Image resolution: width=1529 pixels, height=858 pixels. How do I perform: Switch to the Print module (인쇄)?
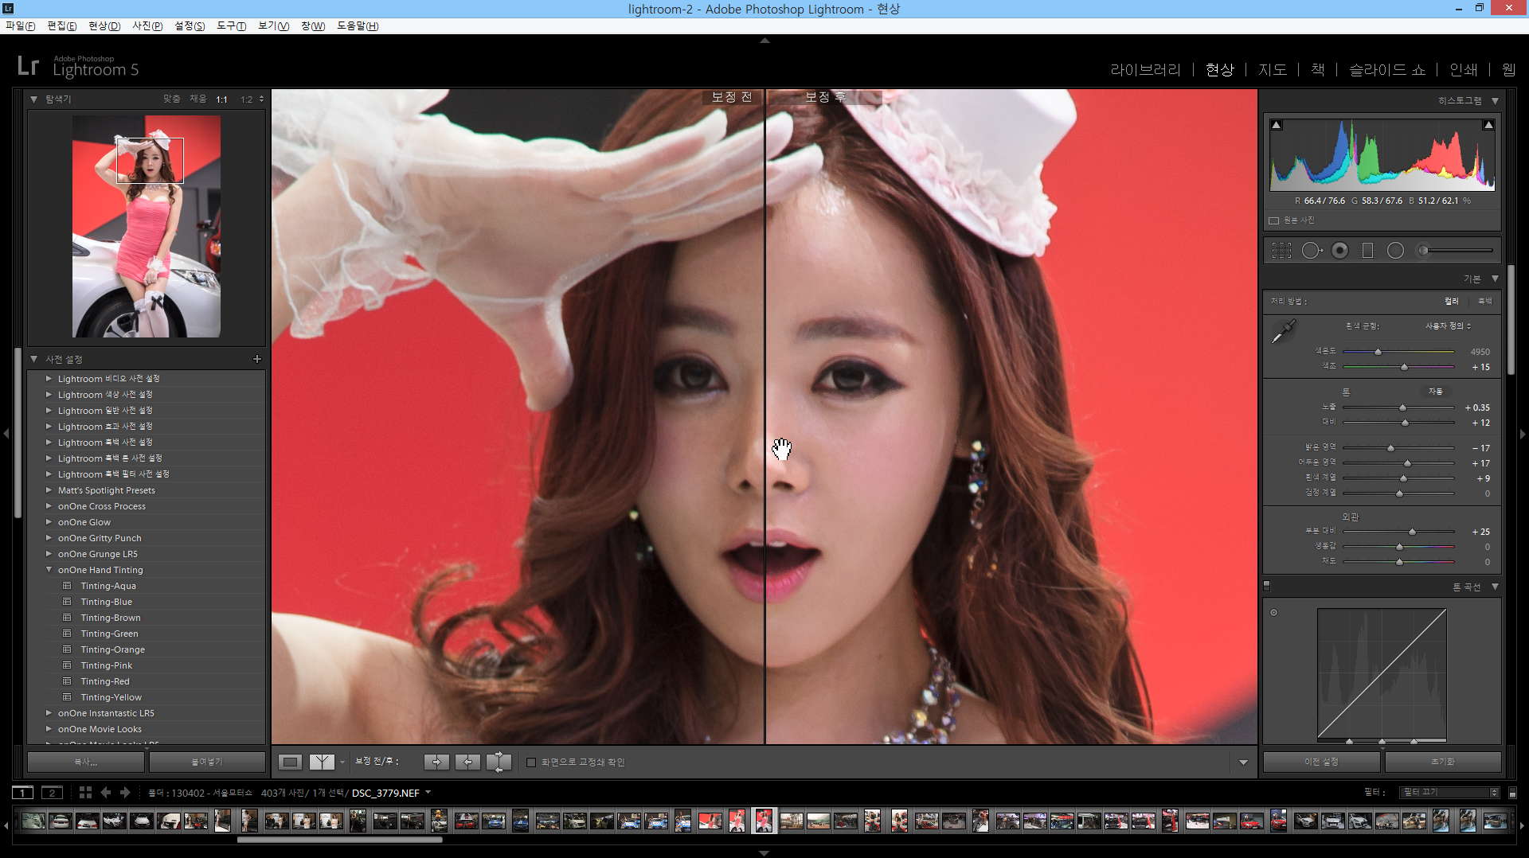[1463, 70]
